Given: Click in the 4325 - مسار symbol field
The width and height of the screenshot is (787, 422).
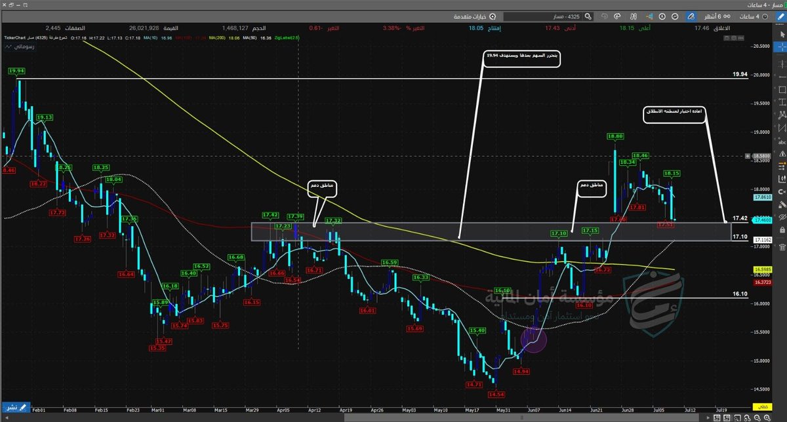Looking at the screenshot, I should tap(543, 16).
